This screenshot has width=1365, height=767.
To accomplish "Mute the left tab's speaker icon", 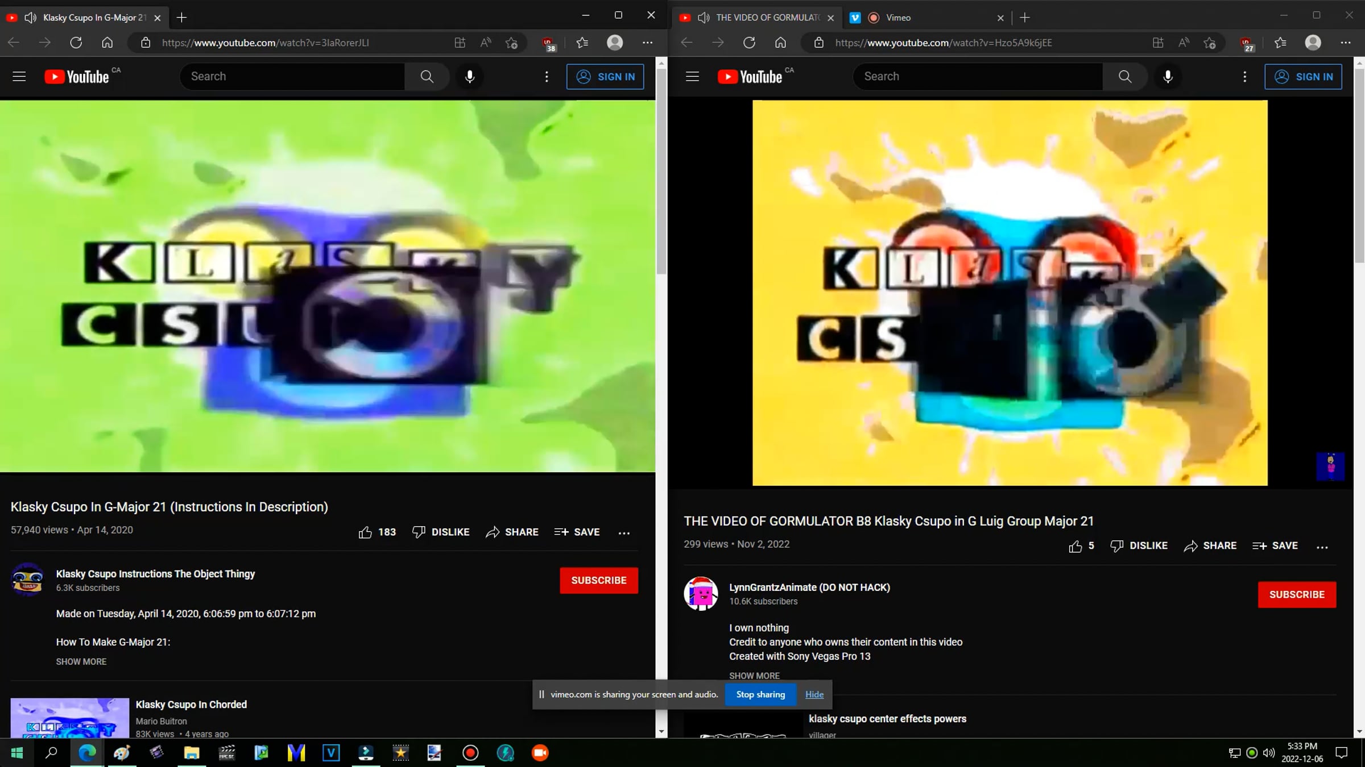I will pos(30,17).
